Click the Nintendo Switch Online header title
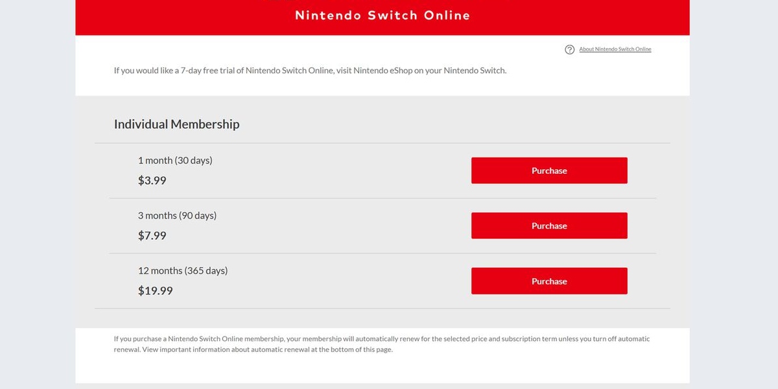The height and width of the screenshot is (389, 778). (382, 16)
